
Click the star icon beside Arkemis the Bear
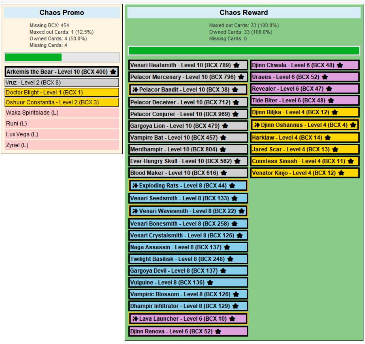tap(113, 72)
